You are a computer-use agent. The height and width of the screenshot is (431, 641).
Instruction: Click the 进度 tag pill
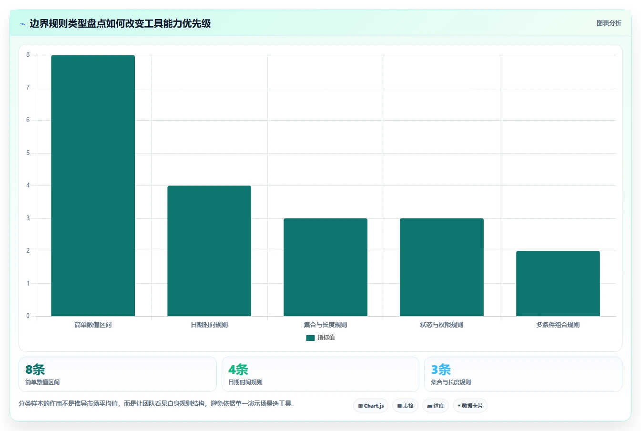(x=436, y=406)
